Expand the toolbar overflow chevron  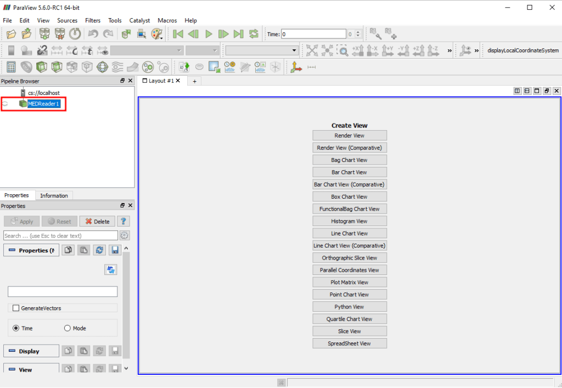[449, 50]
